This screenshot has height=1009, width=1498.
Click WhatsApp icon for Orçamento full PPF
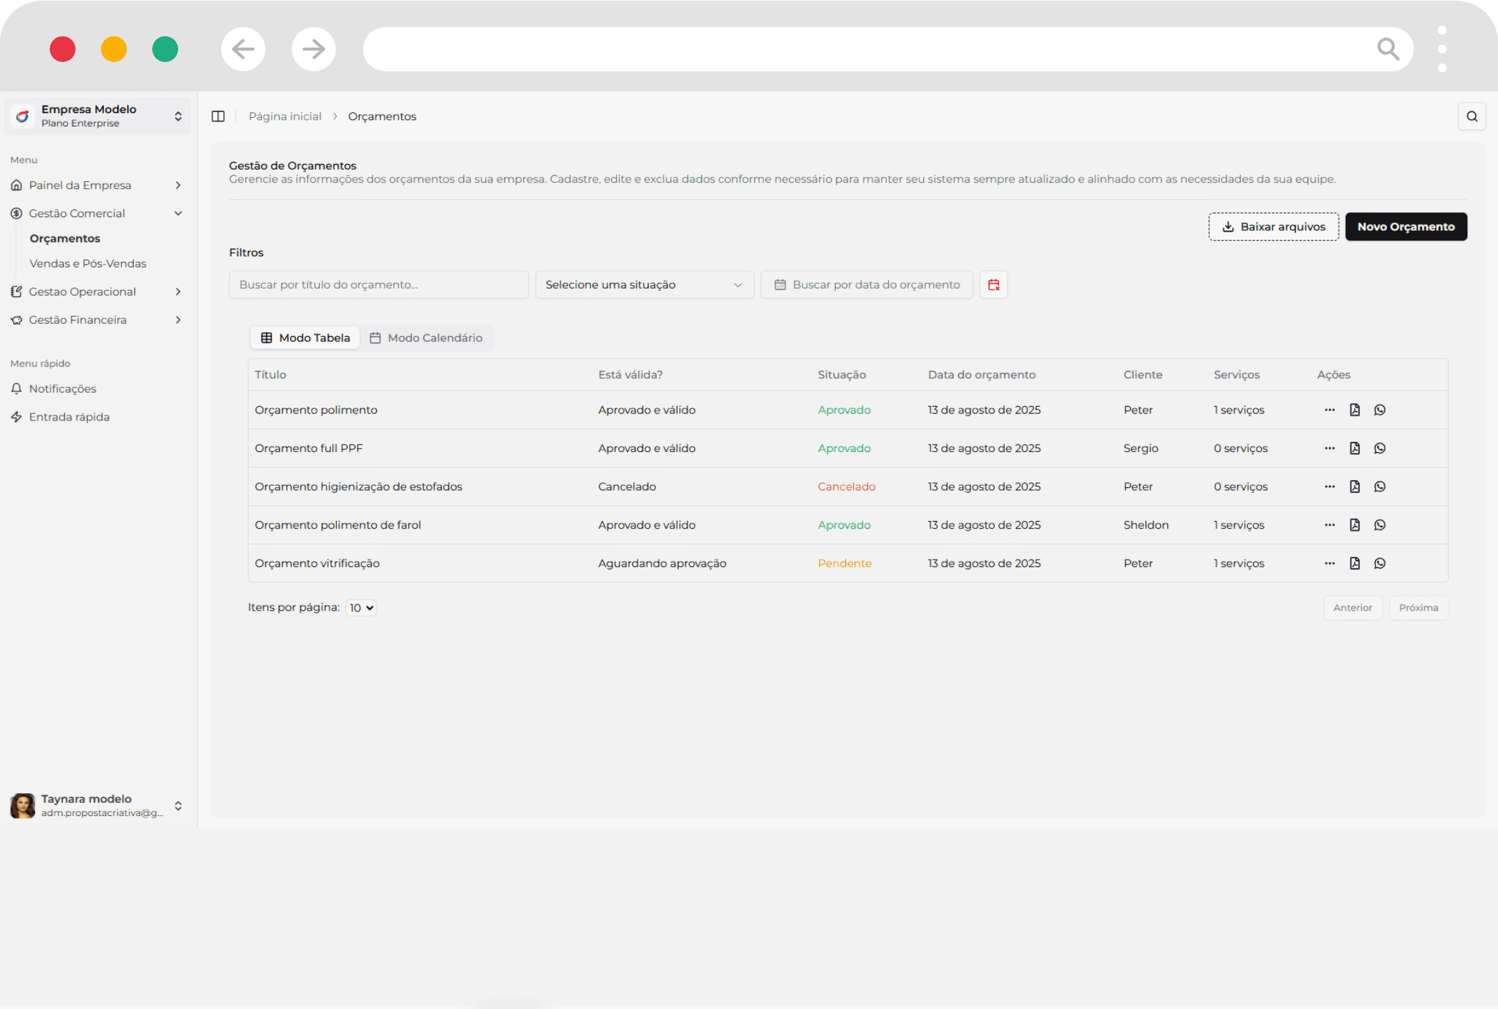[x=1379, y=449]
